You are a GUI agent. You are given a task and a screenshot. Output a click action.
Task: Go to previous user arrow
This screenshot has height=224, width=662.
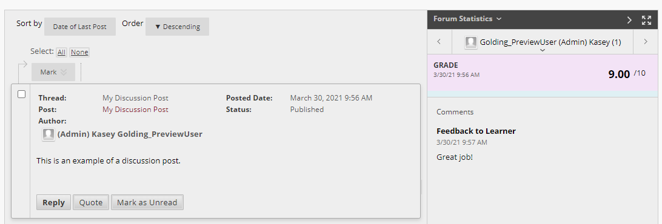pyautogui.click(x=439, y=41)
